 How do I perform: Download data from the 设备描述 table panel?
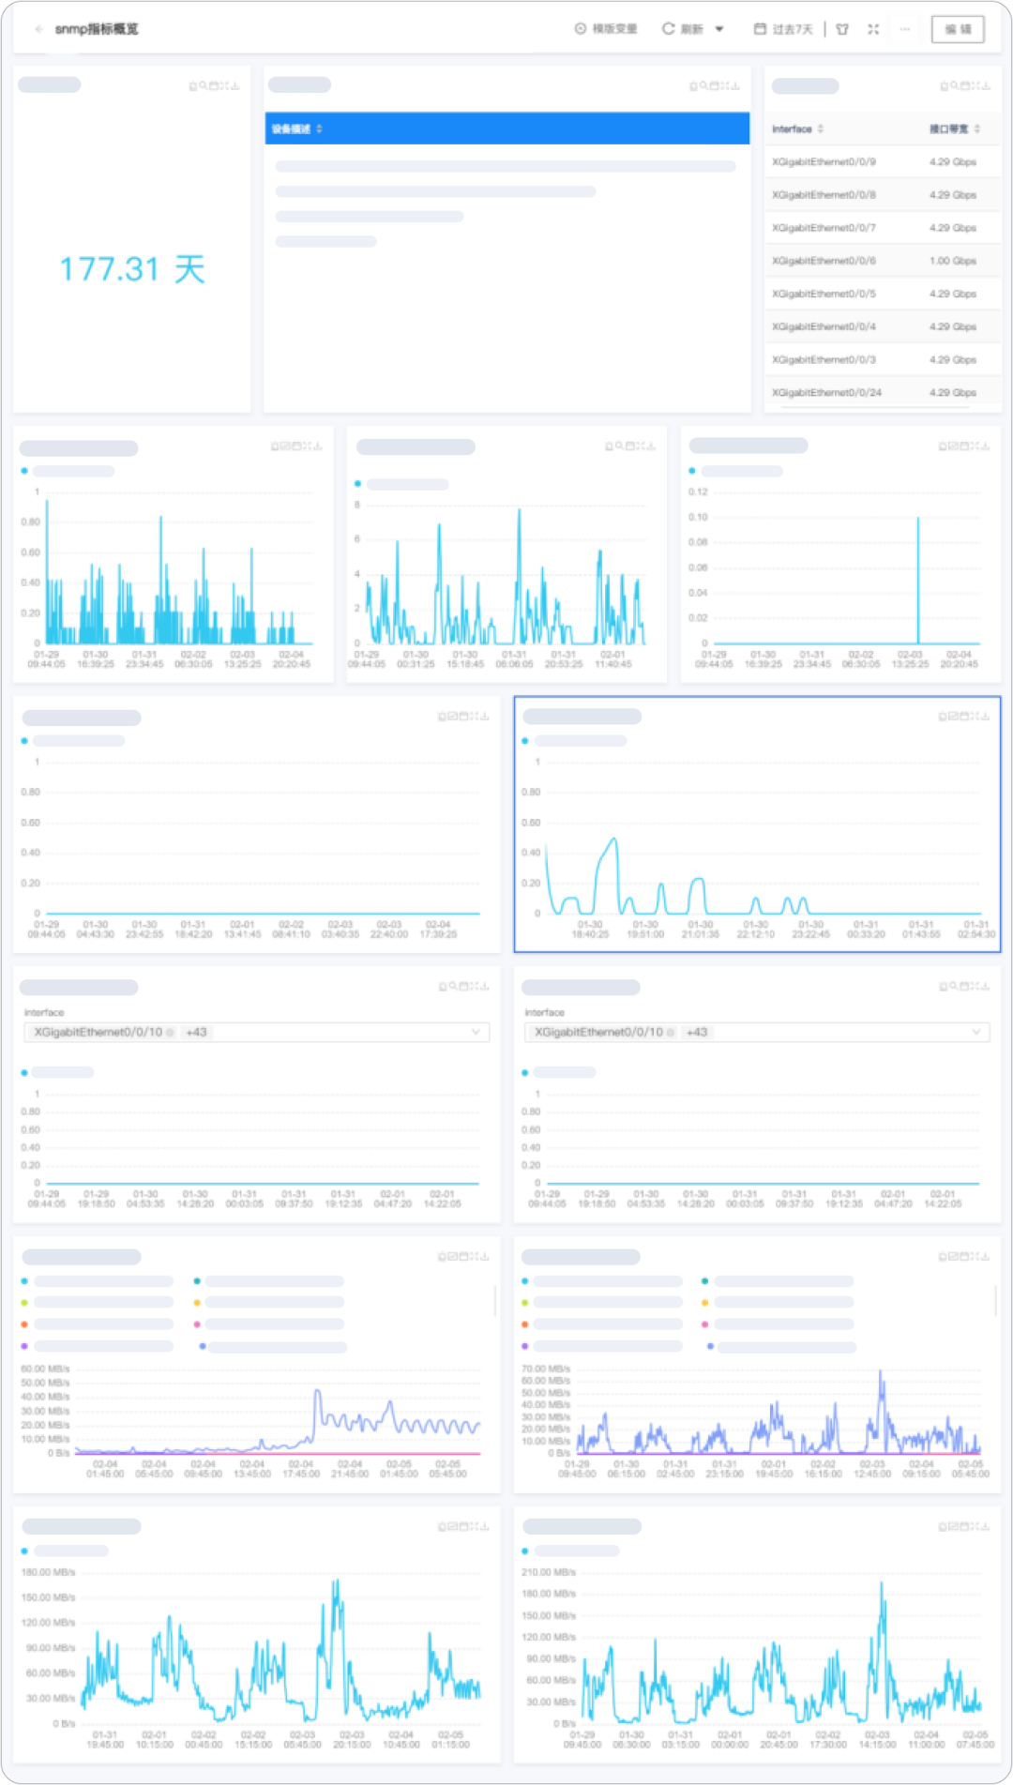[735, 85]
